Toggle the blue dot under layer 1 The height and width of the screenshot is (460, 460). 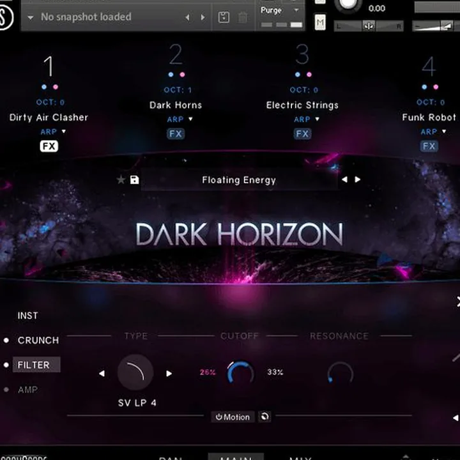click(44, 87)
